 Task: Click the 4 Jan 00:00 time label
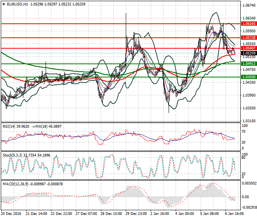(x=185, y=214)
